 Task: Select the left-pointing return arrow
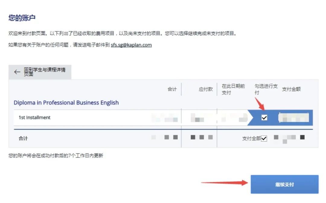(x=17, y=72)
